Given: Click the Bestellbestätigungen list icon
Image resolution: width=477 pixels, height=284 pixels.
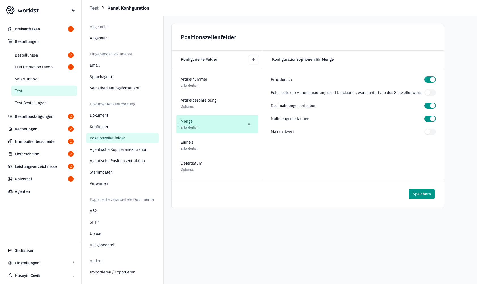Looking at the screenshot, I should [x=10, y=116].
